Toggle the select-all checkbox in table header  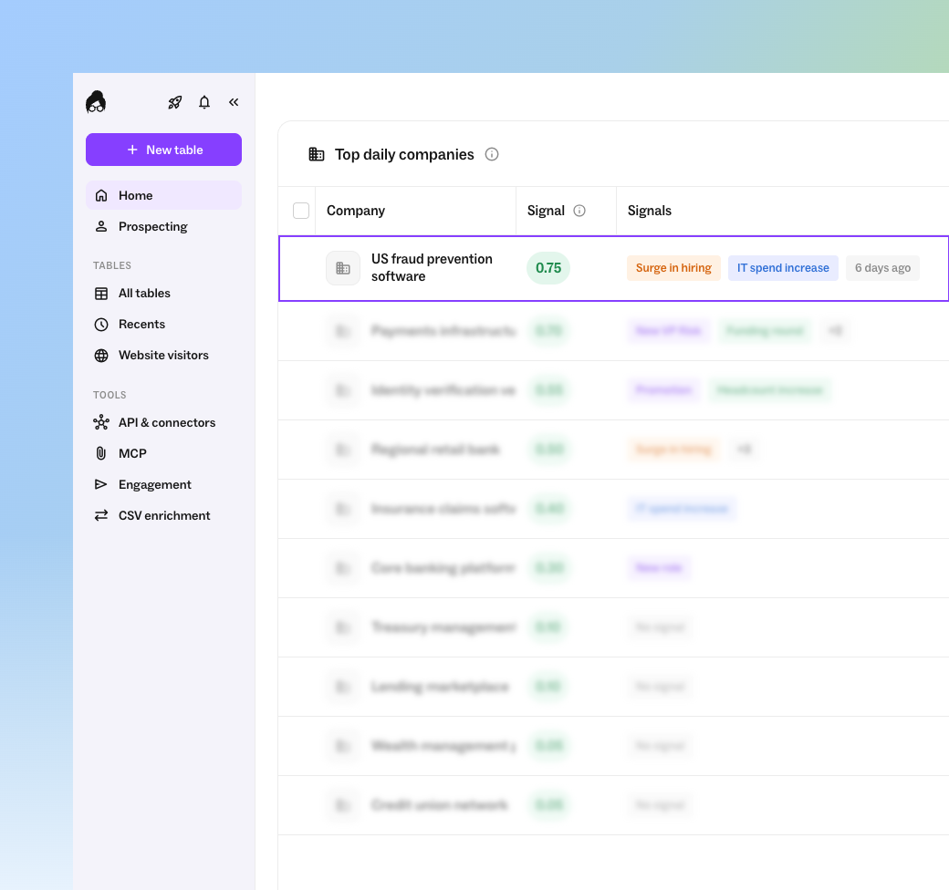(301, 211)
